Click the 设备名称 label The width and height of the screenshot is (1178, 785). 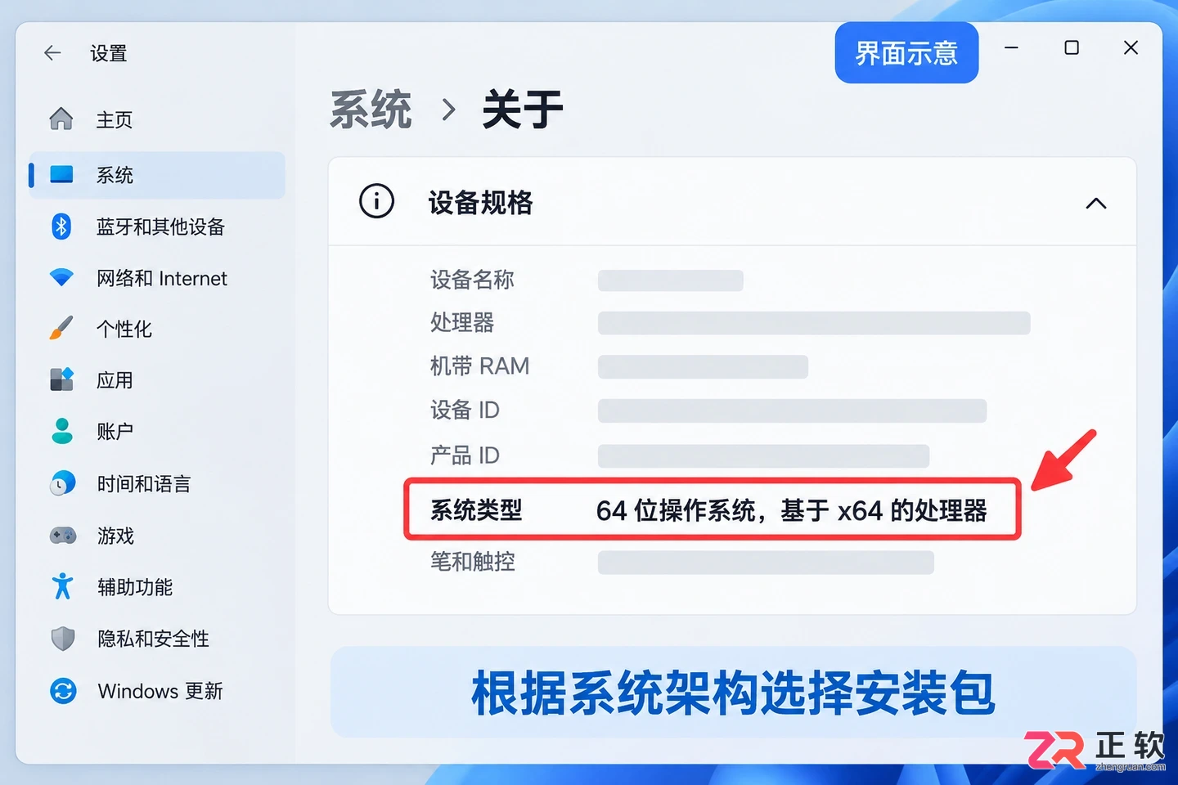point(472,280)
